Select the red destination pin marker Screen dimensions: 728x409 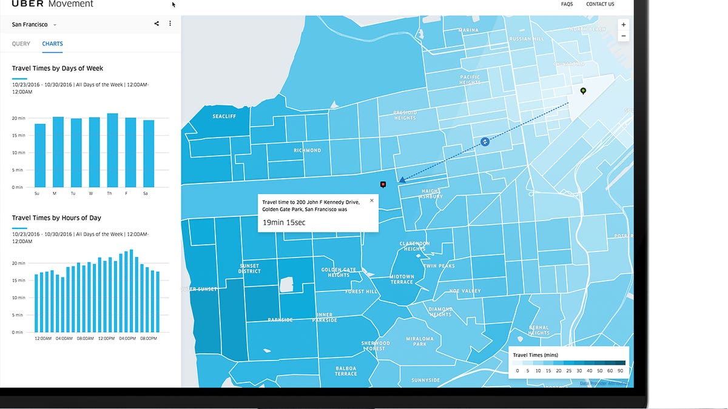point(383,184)
